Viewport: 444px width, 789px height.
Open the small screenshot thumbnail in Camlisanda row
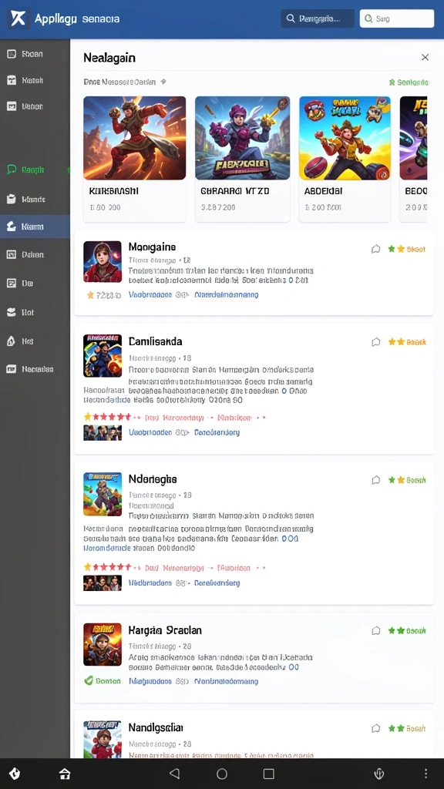point(103,433)
